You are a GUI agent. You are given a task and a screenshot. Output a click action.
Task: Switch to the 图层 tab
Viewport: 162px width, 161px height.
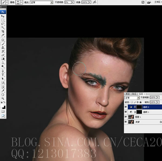(x=141, y=94)
